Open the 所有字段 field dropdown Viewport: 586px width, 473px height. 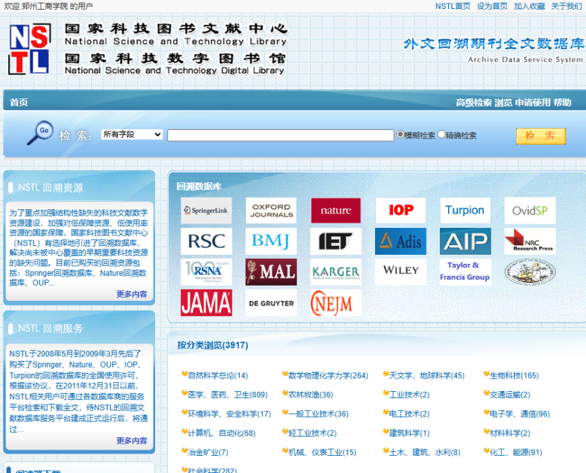[132, 134]
